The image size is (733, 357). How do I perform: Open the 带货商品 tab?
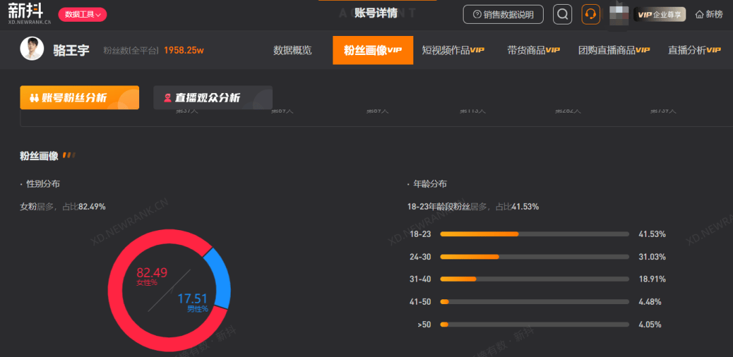(533, 50)
